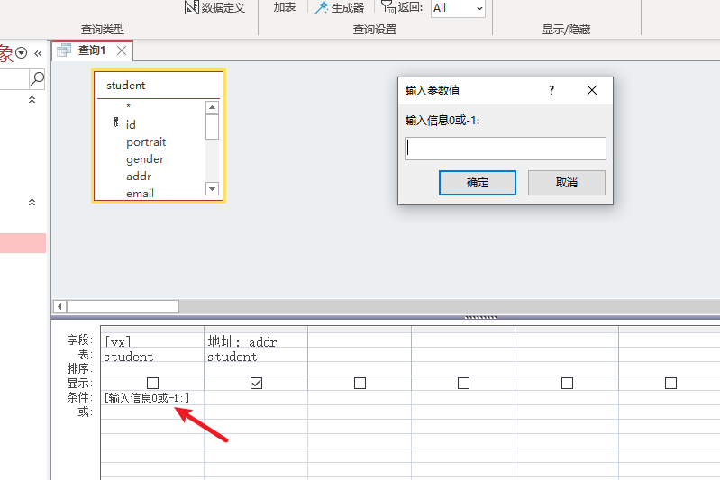This screenshot has height=480, width=720.
Task: Select the email field in student table
Action: point(140,194)
